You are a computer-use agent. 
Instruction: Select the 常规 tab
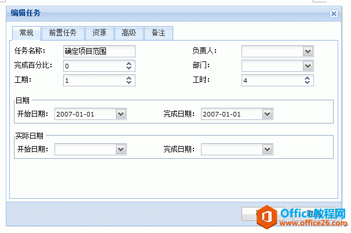[x=27, y=33]
